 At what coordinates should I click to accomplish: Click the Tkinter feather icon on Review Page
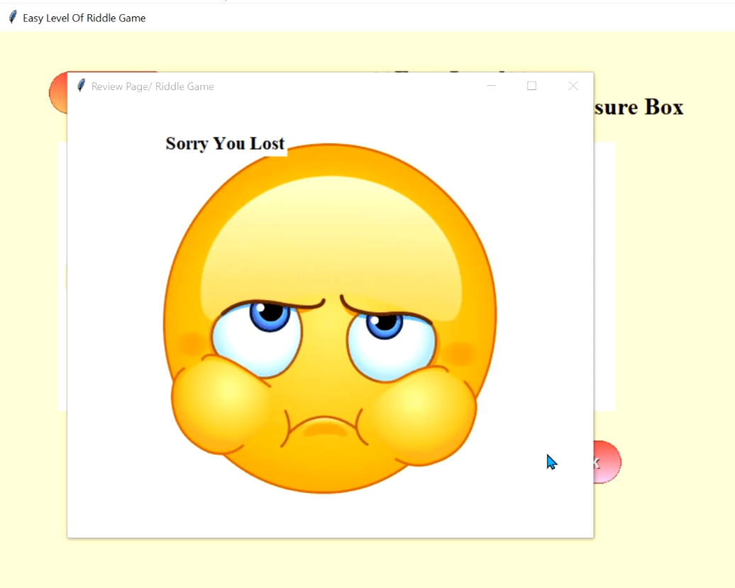pyautogui.click(x=81, y=86)
